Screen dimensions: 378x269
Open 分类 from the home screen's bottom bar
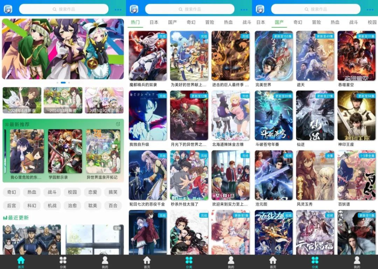tap(63, 262)
